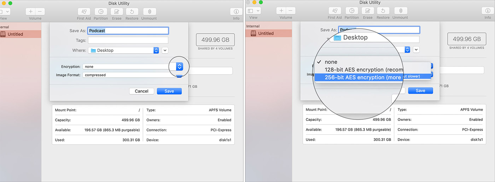495x182 pixels.
Task: Click 'PCI-Express' connection value in left window
Action: pyautogui.click(x=221, y=130)
